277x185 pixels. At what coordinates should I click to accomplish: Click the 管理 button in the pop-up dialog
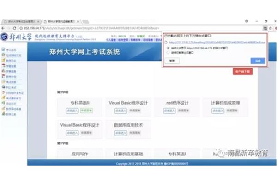pos(172,61)
